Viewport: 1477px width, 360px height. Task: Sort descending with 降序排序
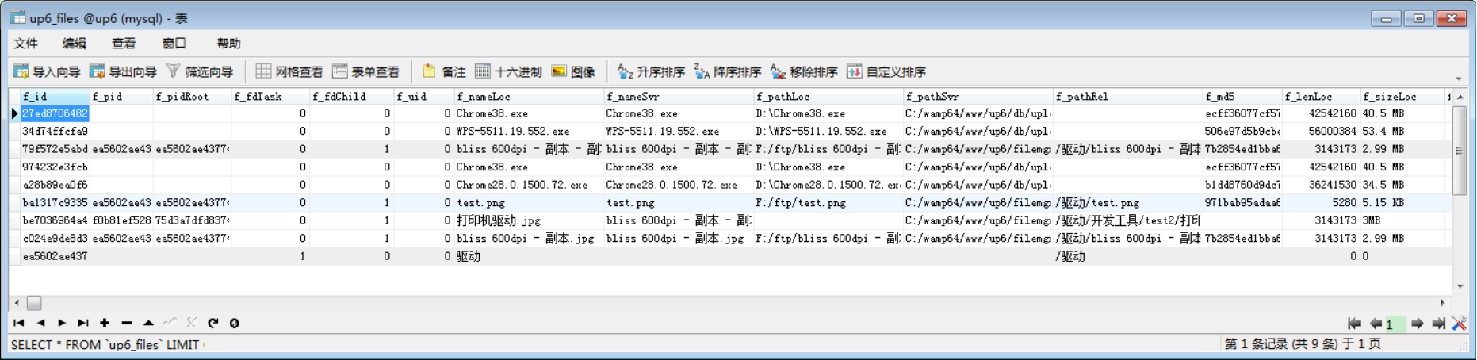pos(728,72)
